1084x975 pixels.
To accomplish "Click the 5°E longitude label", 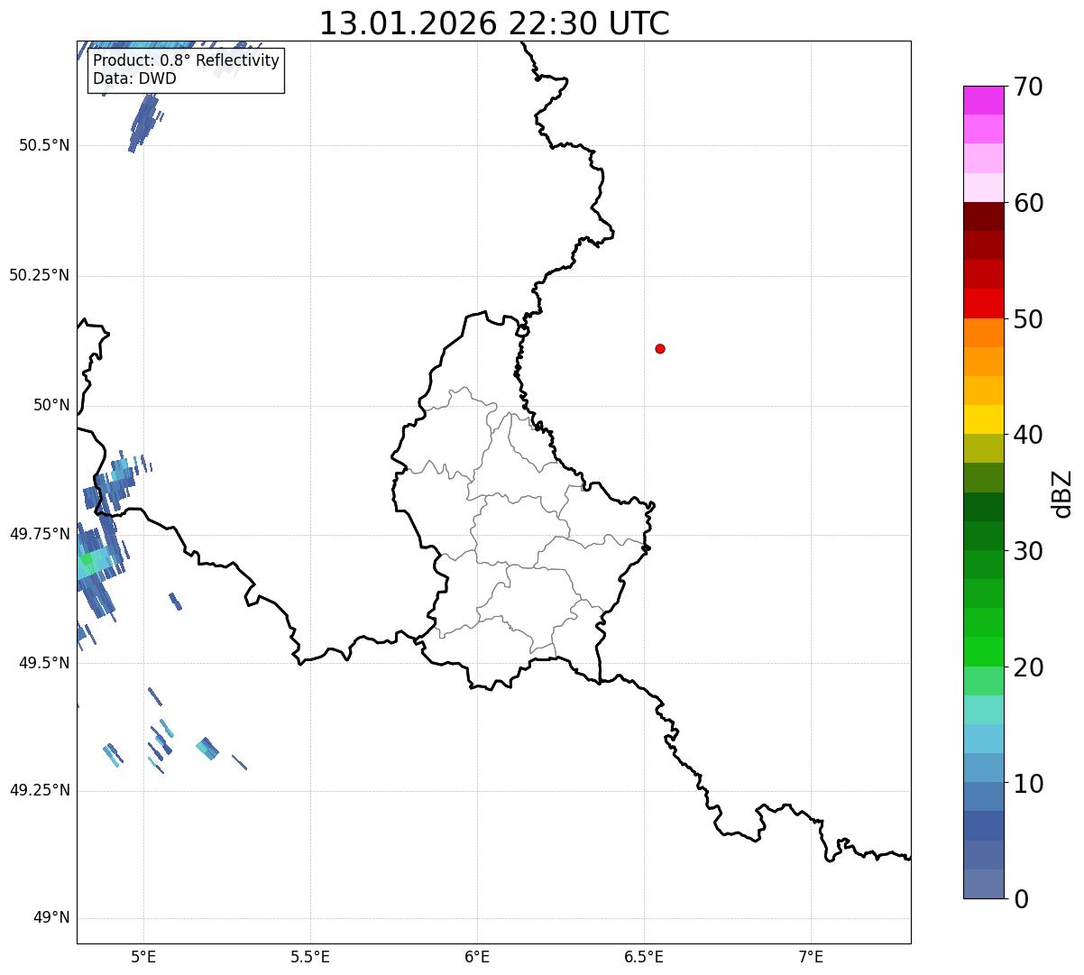I will tap(143, 957).
